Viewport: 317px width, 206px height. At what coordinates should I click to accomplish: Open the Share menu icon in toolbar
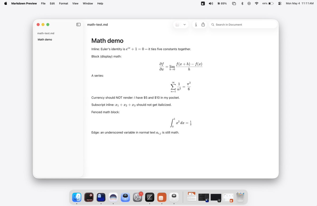click(203, 25)
